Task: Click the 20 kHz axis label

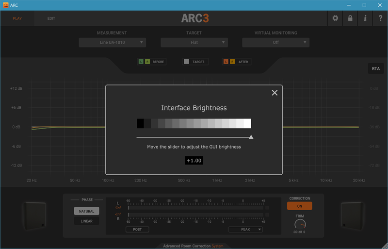Action: tap(359, 181)
